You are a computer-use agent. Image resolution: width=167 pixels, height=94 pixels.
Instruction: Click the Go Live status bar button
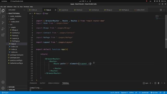[x=154, y=93]
